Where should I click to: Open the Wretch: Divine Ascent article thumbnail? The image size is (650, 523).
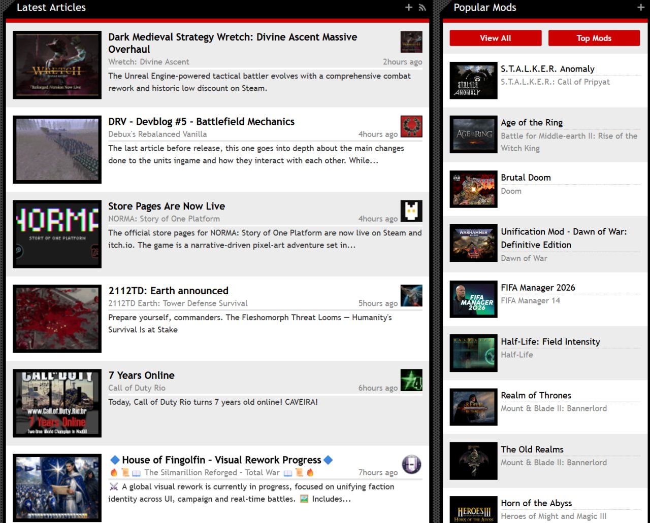[57, 65]
